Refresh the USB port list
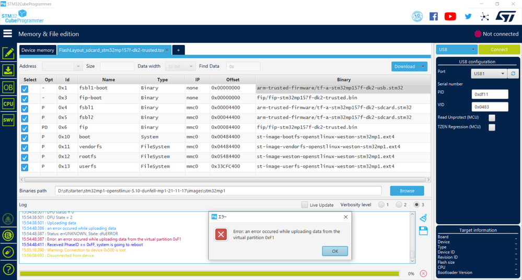This screenshot has height=280, width=522. pos(513,74)
